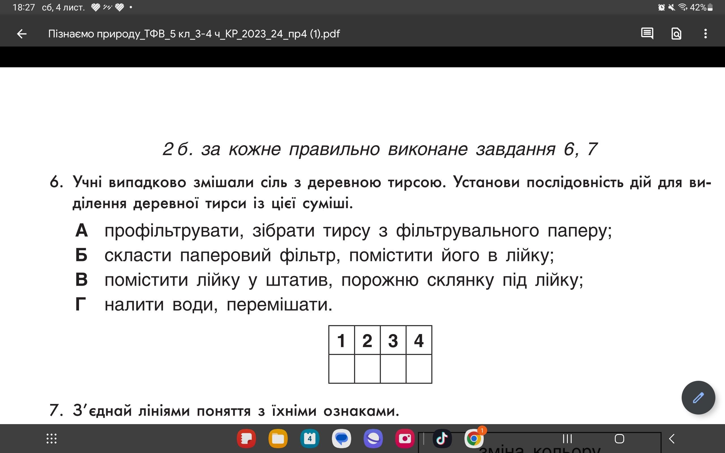
Task: Tap the pencil edit floating button
Action: pos(698,398)
